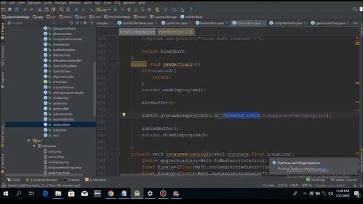Click the Replace icon in toolbar
Image resolution: width=363 pixels, height=204 pixels.
pyautogui.click(x=68, y=10)
